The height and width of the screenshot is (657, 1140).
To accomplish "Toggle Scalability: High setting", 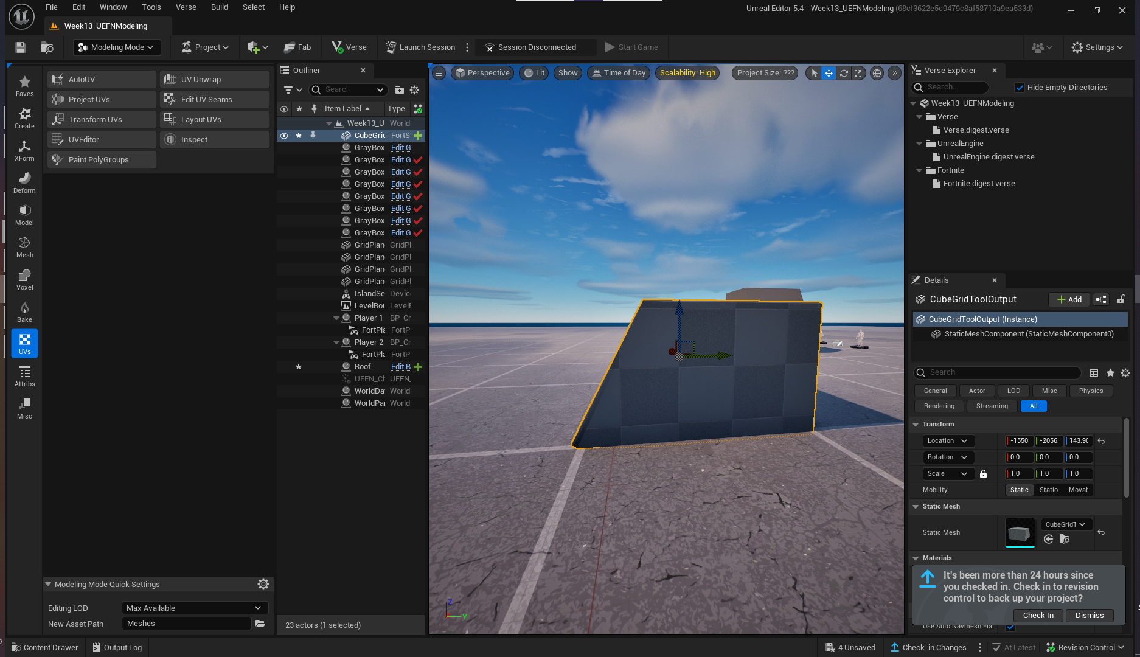I will [687, 73].
